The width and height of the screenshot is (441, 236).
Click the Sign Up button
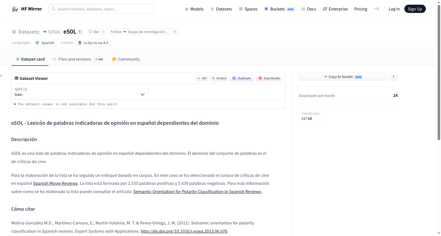(x=415, y=9)
